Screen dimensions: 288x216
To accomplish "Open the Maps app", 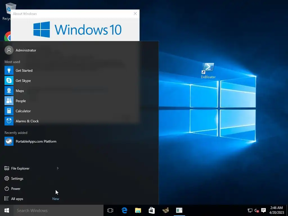I will (x=31, y=91).
